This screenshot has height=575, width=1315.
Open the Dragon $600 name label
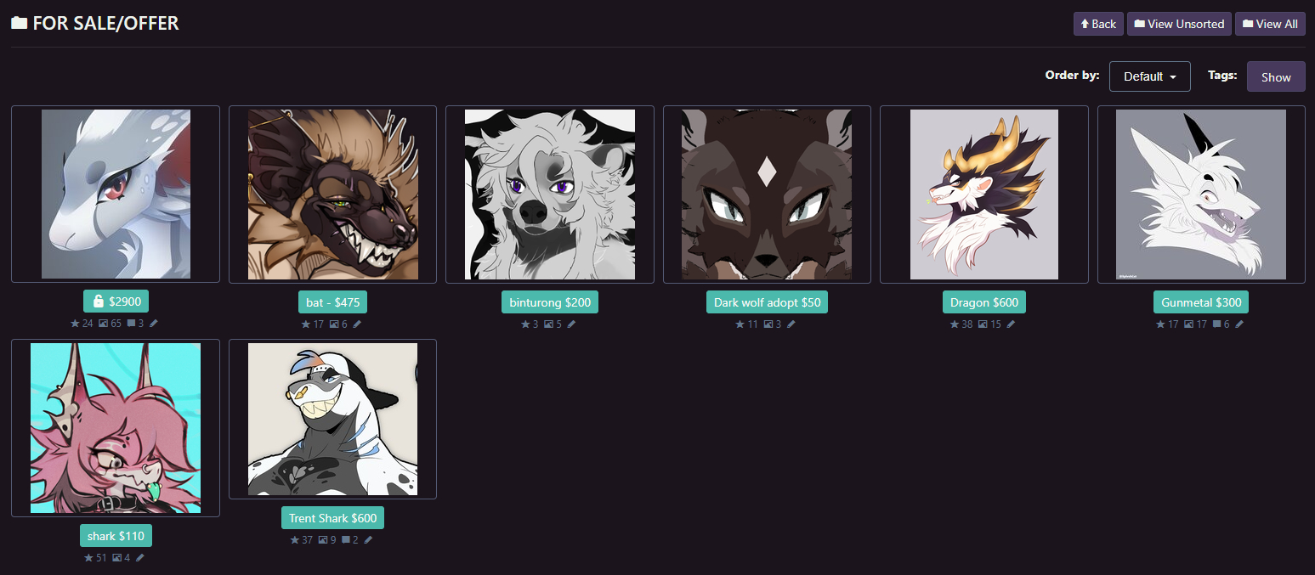pyautogui.click(x=983, y=302)
